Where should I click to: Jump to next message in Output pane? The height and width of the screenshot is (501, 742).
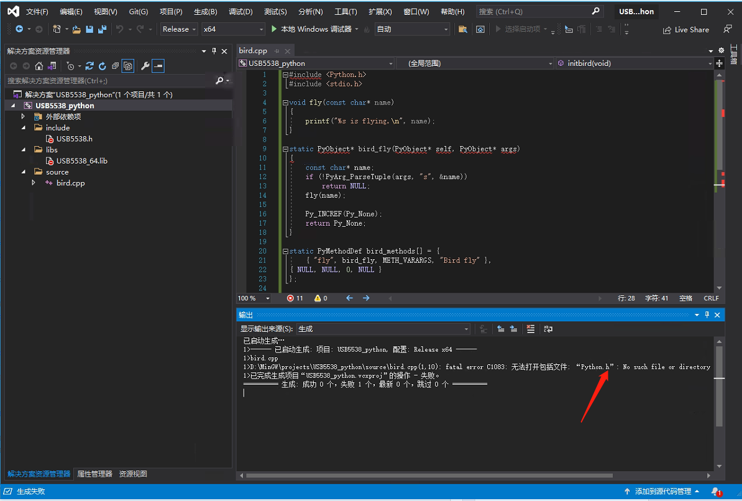coord(514,329)
